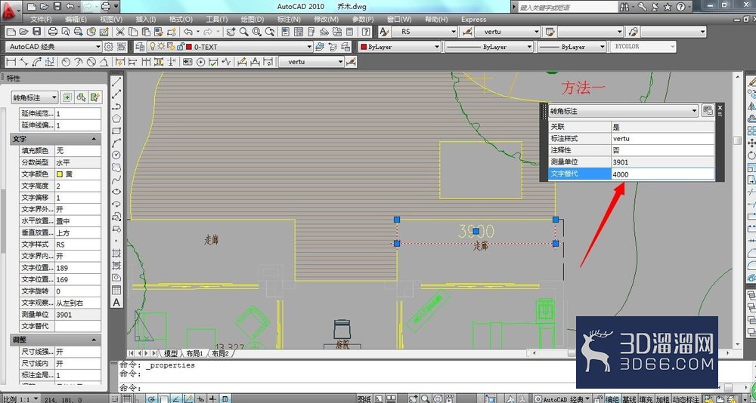This screenshot has height=403, width=756.
Task: Open the ByLayer linetype dropdown
Action: [489, 47]
